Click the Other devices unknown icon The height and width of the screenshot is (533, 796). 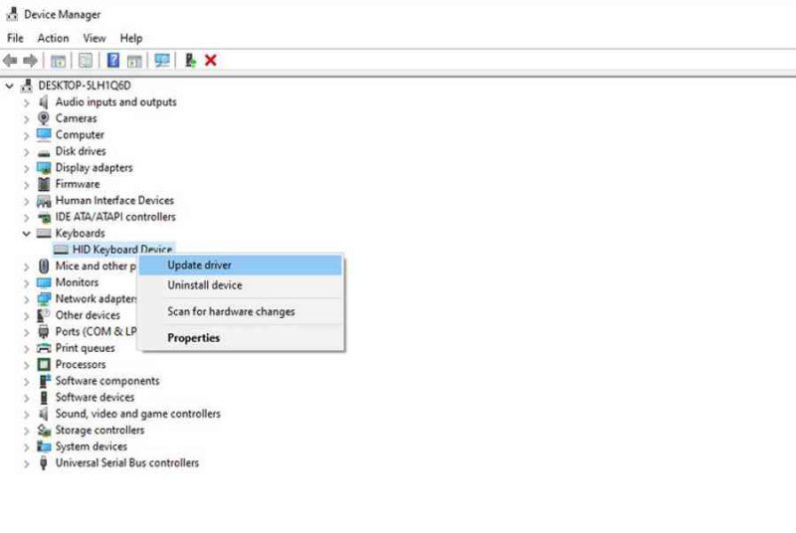tap(43, 315)
